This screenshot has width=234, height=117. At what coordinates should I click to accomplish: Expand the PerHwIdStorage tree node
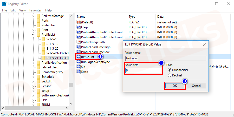(x=33, y=16)
